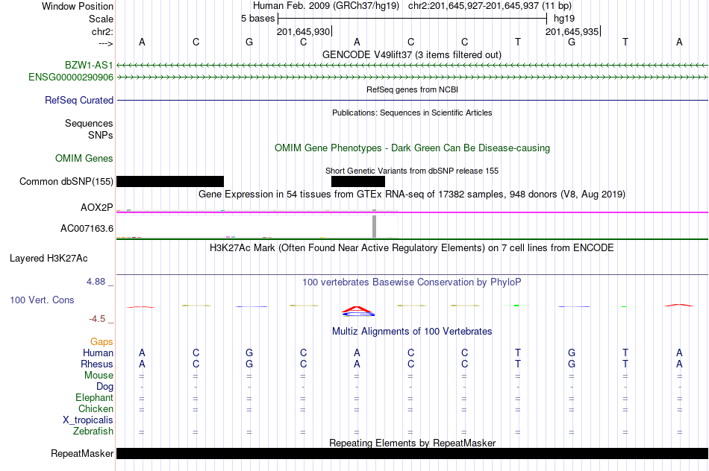Select the RefSeq Curated track label
Screen dimensions: 709x471
[78, 101]
